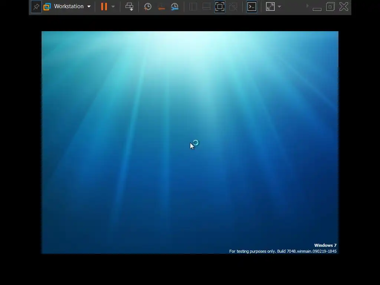Open the console view icon
Image resolution: width=380 pixels, height=285 pixels.
tap(252, 7)
